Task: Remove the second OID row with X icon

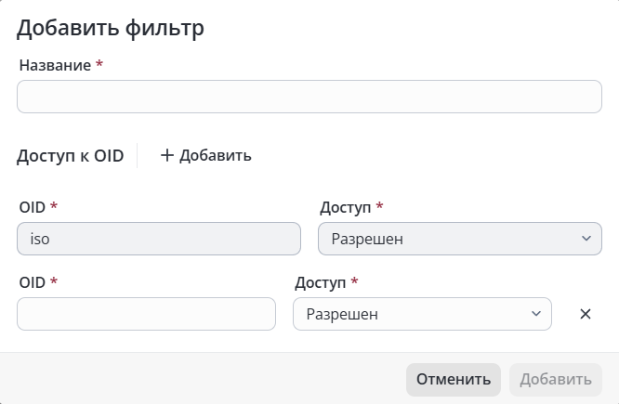Action: coord(586,314)
